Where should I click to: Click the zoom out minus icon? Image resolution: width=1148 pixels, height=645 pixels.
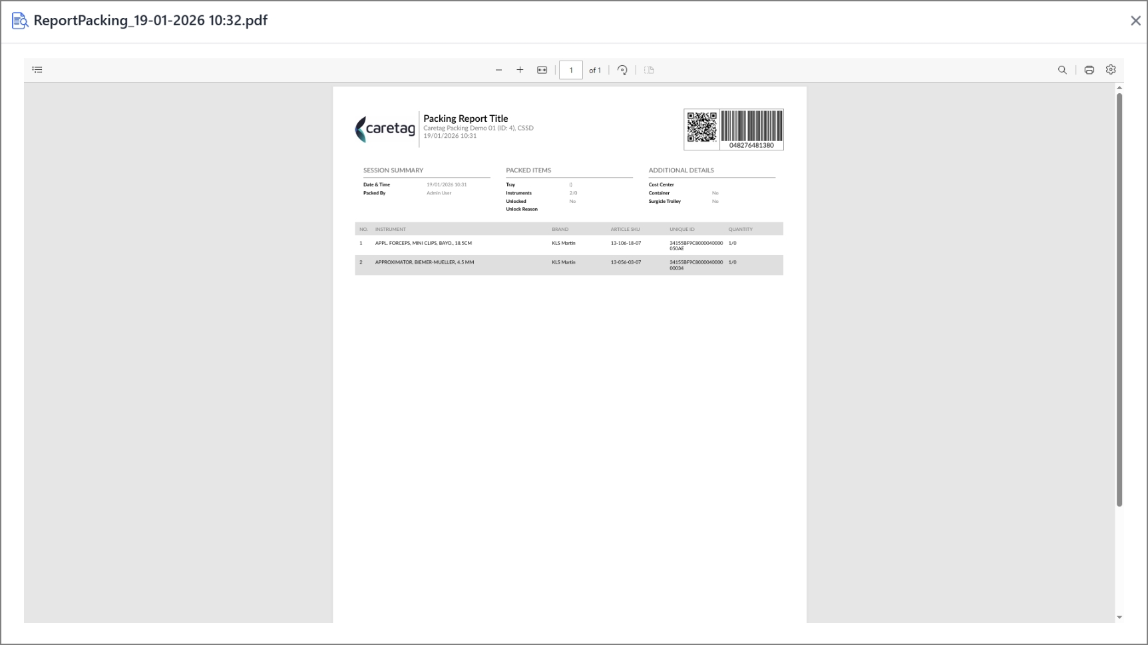point(498,70)
